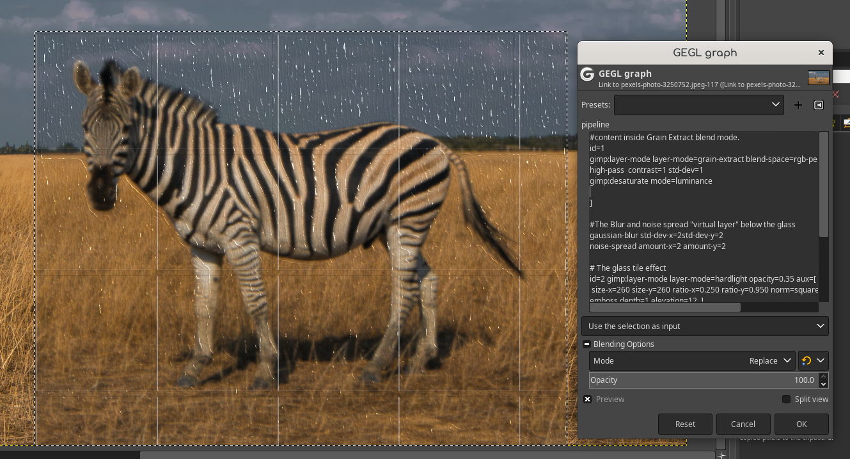This screenshot has height=459, width=850.
Task: Open the blend Mode dropdown showing Replace
Action: (692, 361)
